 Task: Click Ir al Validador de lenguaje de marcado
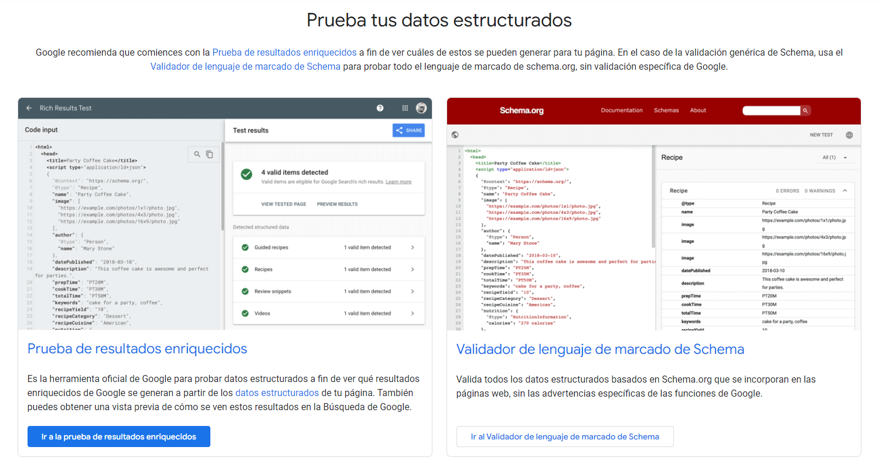pyautogui.click(x=565, y=437)
